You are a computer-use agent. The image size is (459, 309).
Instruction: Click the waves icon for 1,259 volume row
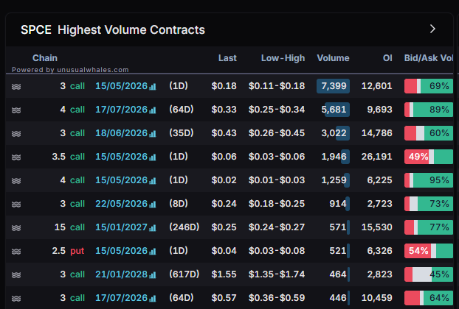(x=16, y=181)
